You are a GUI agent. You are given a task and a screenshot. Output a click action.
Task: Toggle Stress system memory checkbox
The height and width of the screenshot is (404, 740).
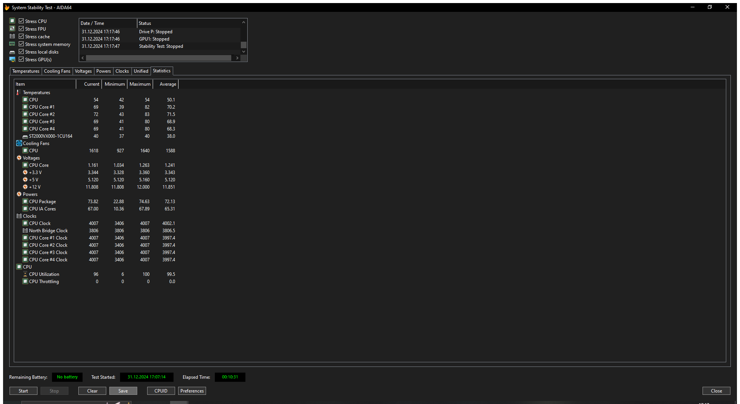[21, 44]
